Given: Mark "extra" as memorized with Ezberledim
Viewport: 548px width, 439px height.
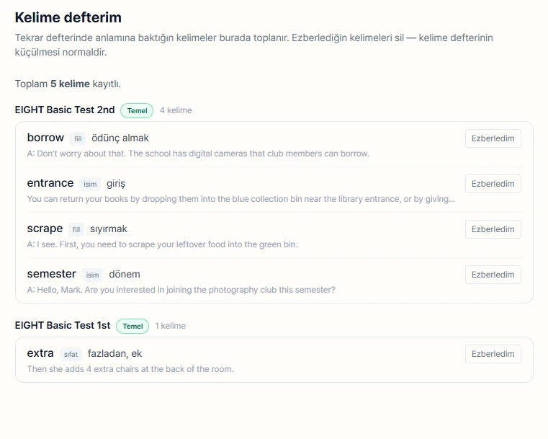Looking at the screenshot, I should tap(493, 354).
